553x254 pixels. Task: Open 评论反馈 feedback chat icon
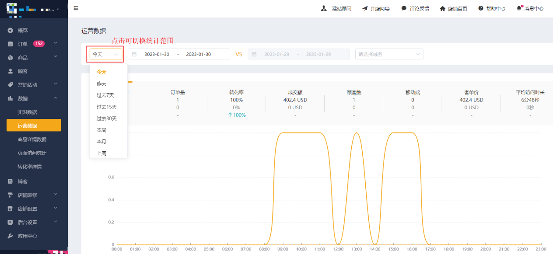pyautogui.click(x=404, y=8)
